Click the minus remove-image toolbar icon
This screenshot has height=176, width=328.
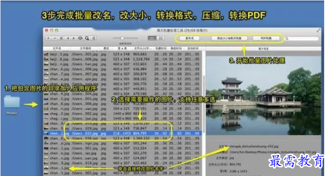click(55, 38)
